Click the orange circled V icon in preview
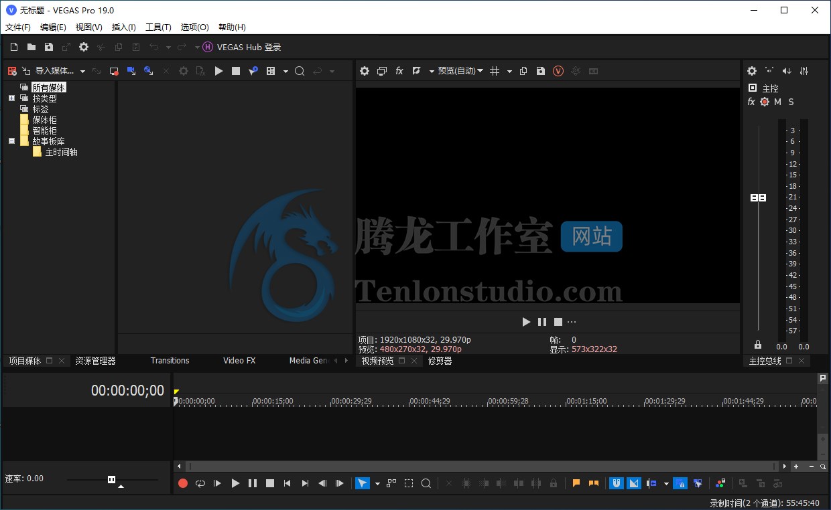831x510 pixels. [558, 71]
